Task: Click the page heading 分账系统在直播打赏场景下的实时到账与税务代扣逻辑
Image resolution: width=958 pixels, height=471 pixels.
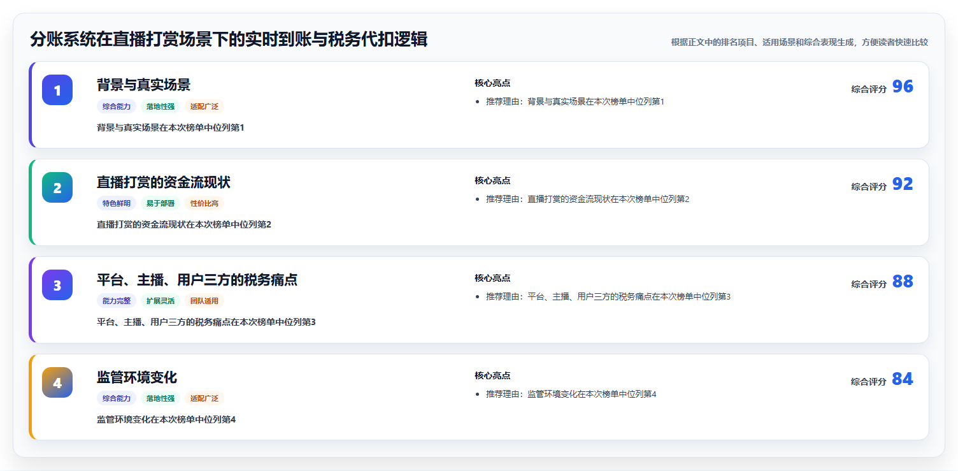Action: [229, 40]
